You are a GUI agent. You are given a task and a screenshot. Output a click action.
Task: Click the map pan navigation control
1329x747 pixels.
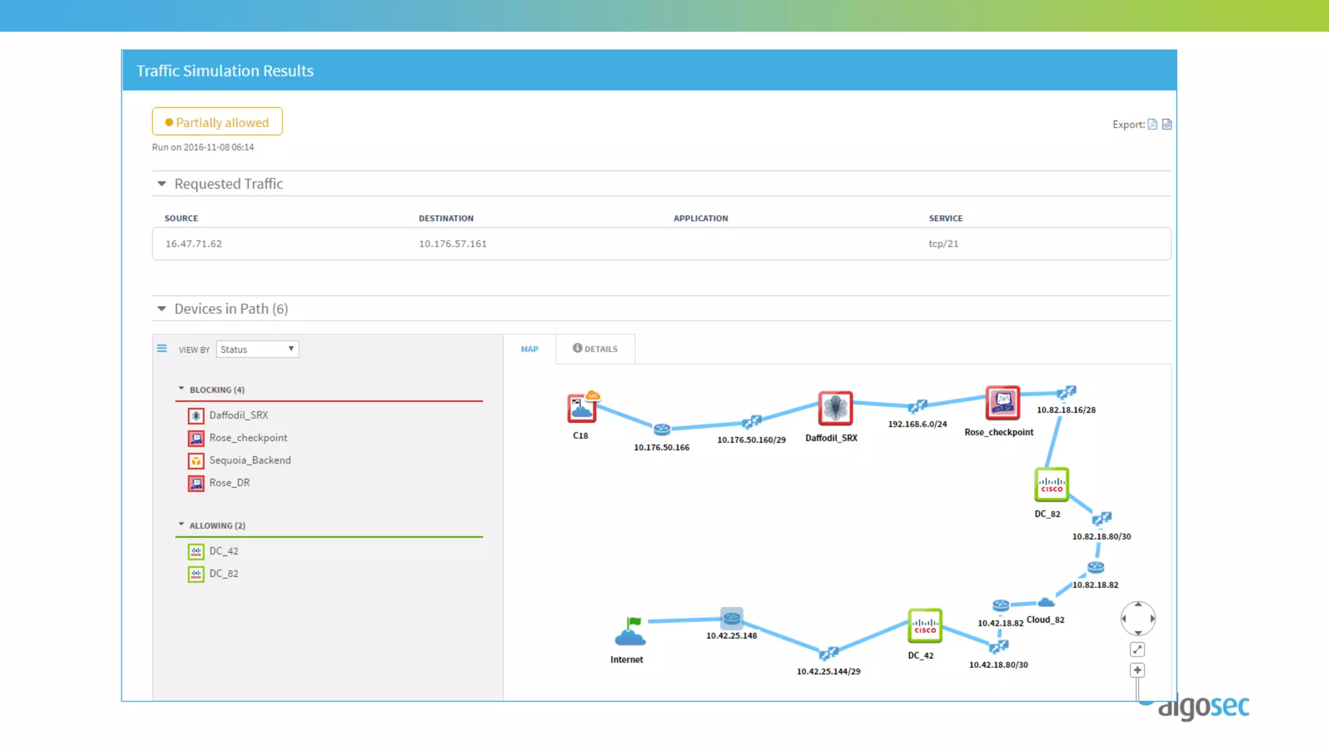coord(1138,619)
